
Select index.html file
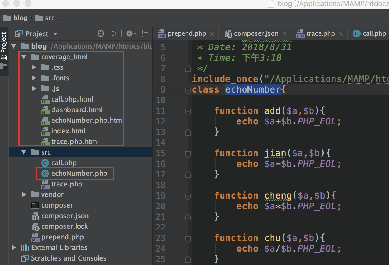[68, 131]
